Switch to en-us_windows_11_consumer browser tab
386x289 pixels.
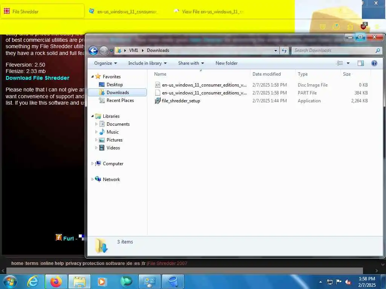tap(127, 11)
